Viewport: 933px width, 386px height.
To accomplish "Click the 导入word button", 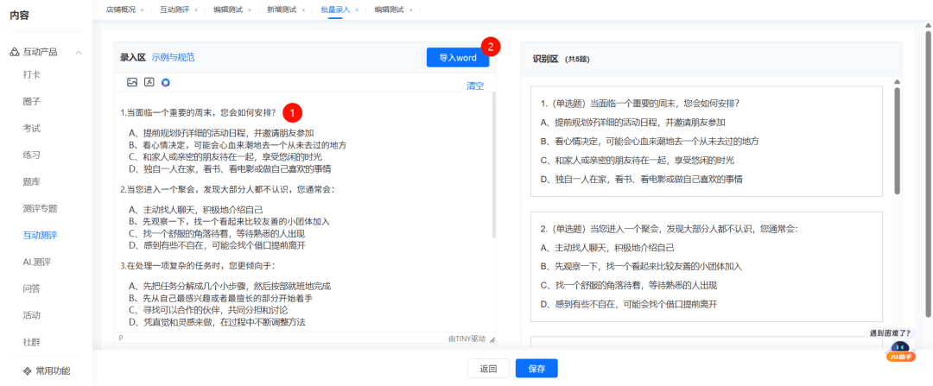I will point(458,57).
